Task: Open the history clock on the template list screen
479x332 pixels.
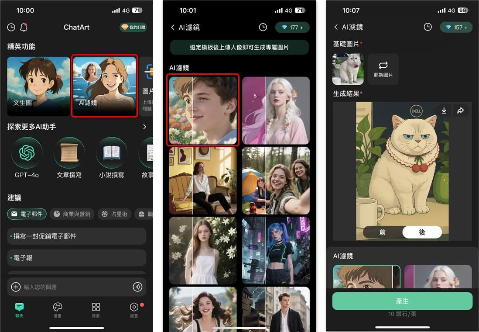Action: (x=263, y=27)
